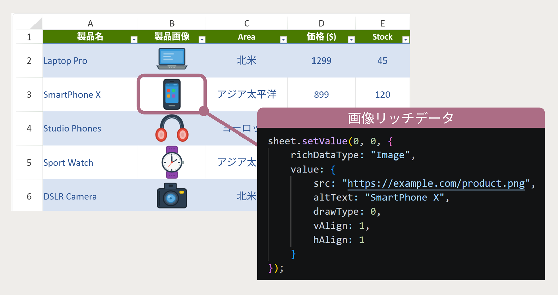Select column A header
This screenshot has width=558, height=295.
(x=90, y=23)
